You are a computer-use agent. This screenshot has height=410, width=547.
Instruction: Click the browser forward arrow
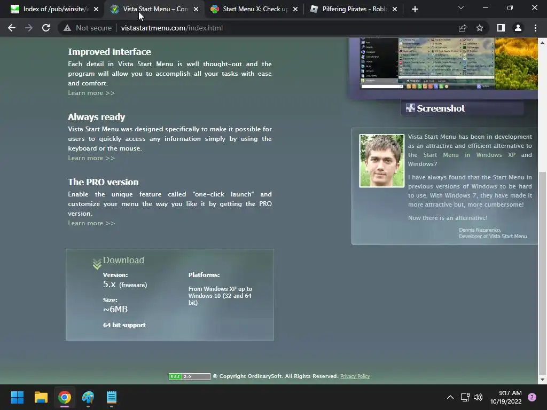(29, 28)
